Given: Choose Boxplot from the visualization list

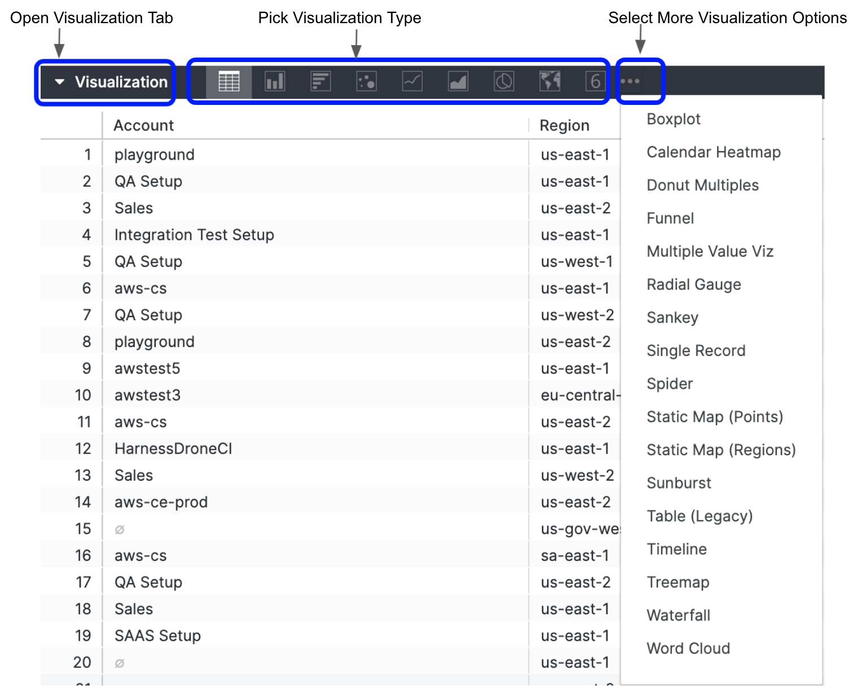Looking at the screenshot, I should tap(673, 119).
